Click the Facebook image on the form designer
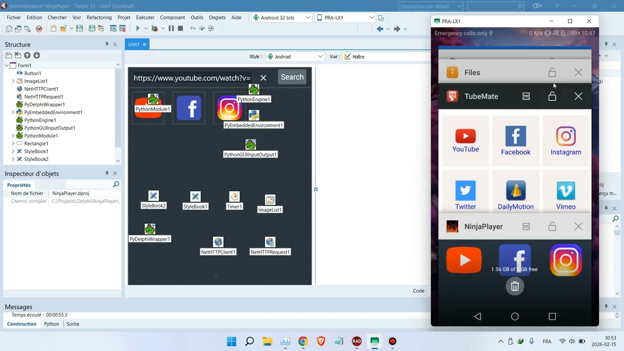The width and height of the screenshot is (624, 351). [189, 108]
